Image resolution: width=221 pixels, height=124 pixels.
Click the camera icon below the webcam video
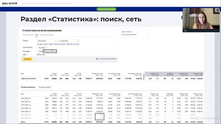[185, 31]
